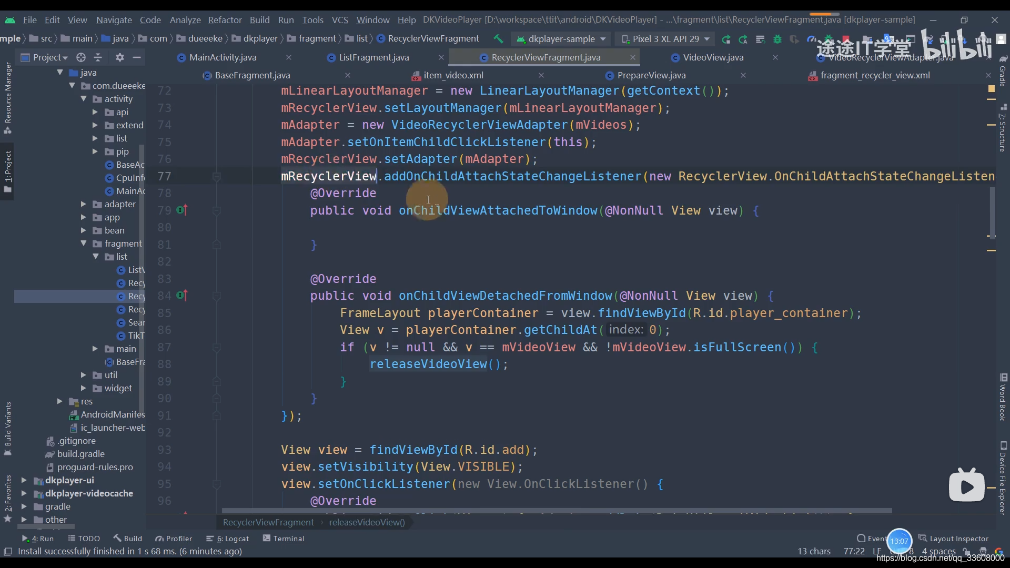Collapse the activity folder in tree
Image resolution: width=1010 pixels, height=568 pixels.
(x=84, y=99)
